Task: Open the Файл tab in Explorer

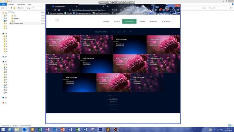Action: click(x=3, y=4)
